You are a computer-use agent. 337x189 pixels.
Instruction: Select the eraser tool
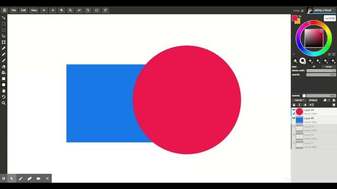click(x=4, y=67)
